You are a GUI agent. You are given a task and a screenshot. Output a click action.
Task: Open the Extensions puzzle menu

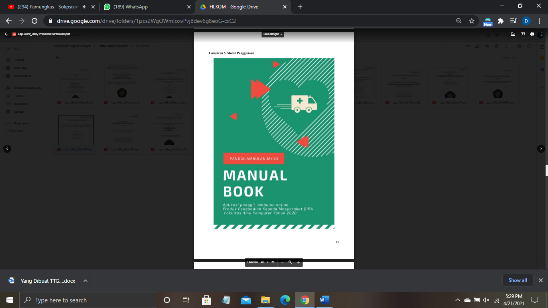[x=500, y=21]
